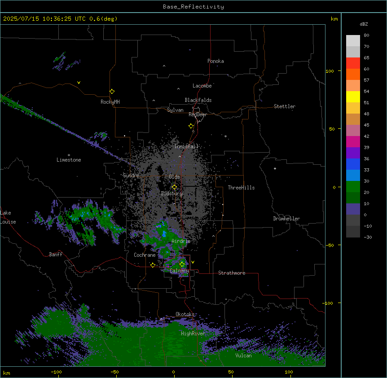This screenshot has height=378, width=387.
Task: Click the 80 value on the dBZ legend
Action: 366,35
